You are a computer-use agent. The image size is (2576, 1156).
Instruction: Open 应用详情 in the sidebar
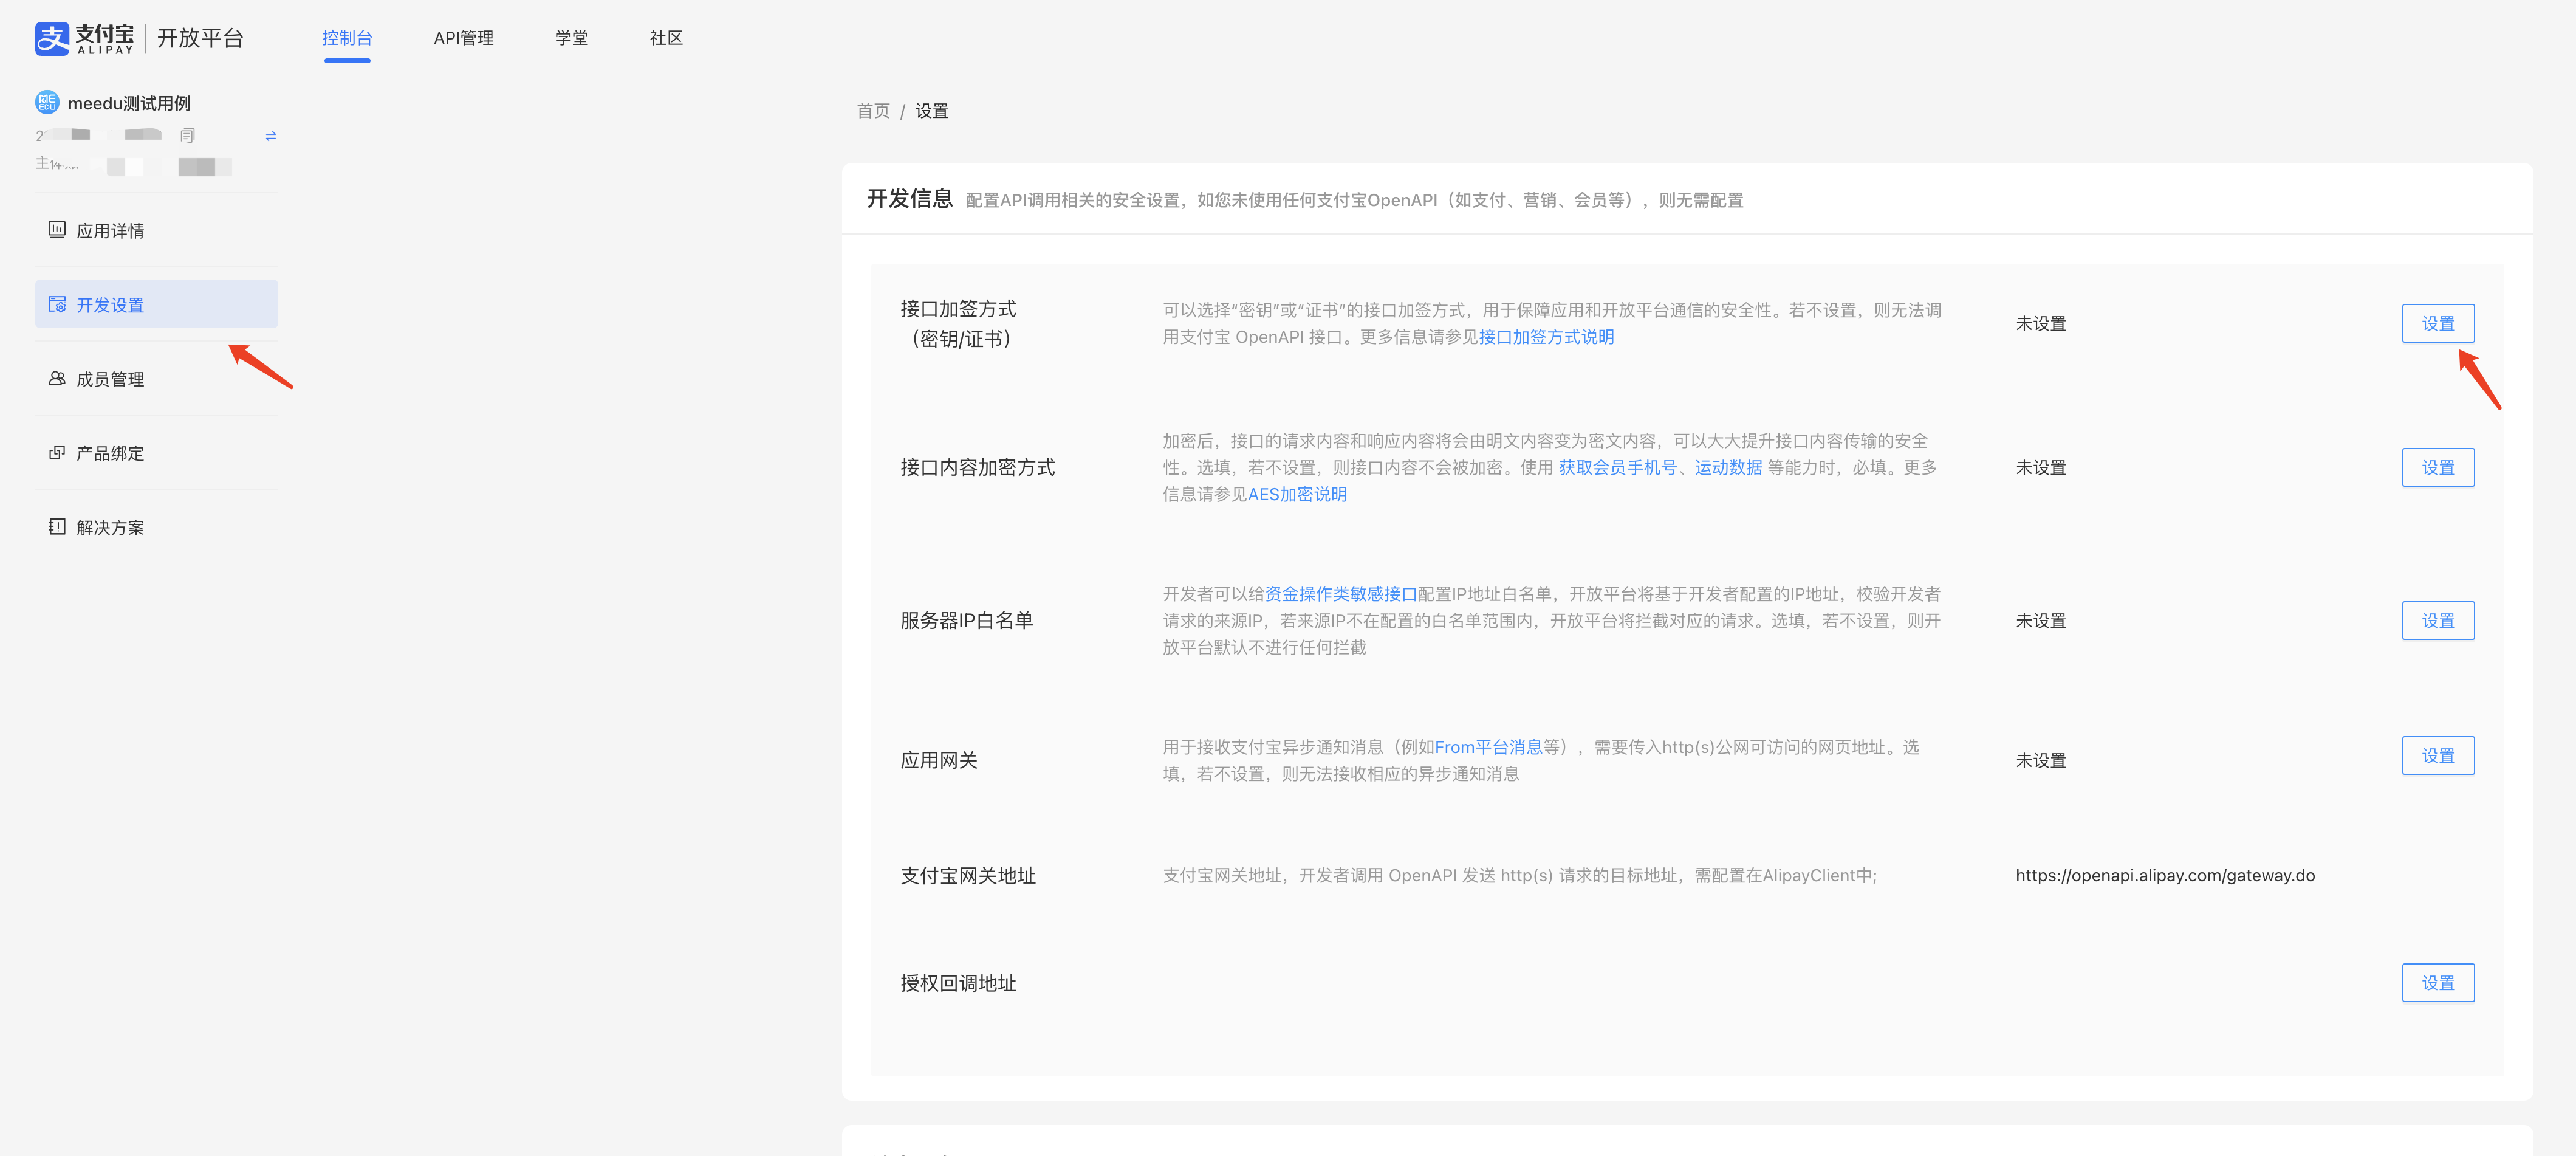pos(110,231)
